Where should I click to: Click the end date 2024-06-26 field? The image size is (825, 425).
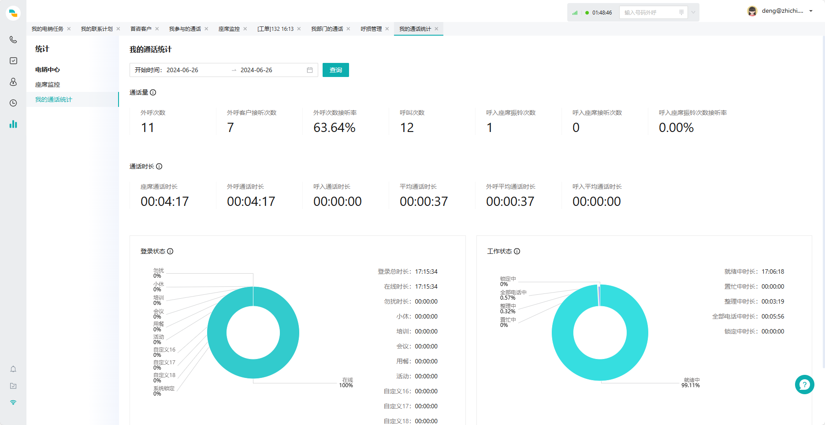[256, 70]
